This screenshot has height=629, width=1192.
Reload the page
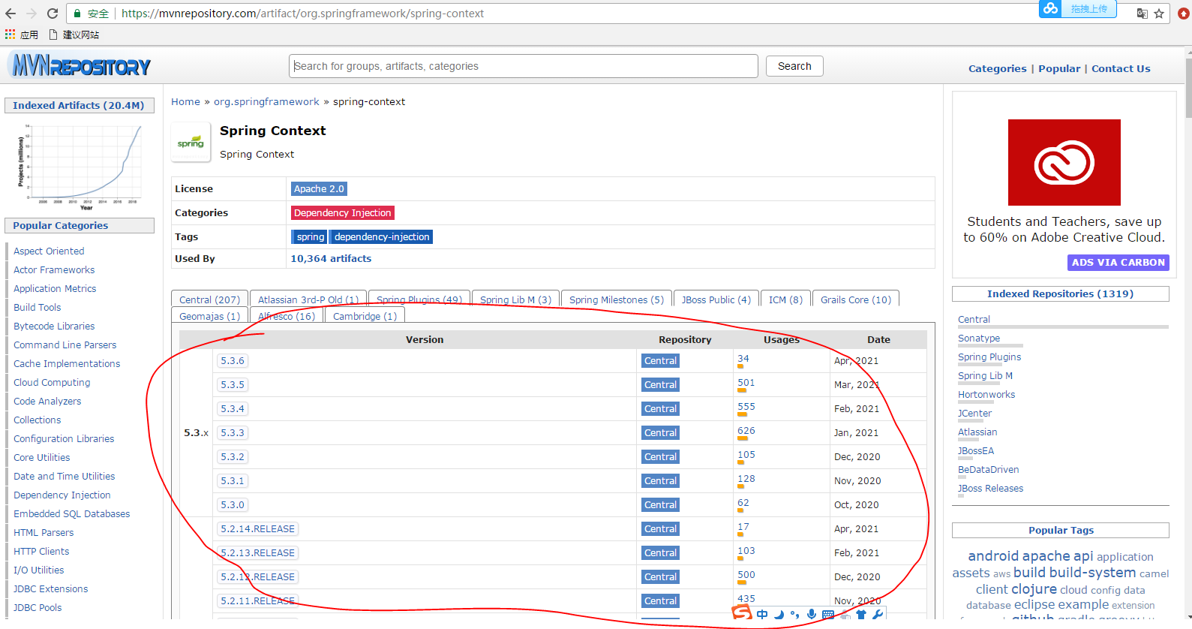pos(53,14)
